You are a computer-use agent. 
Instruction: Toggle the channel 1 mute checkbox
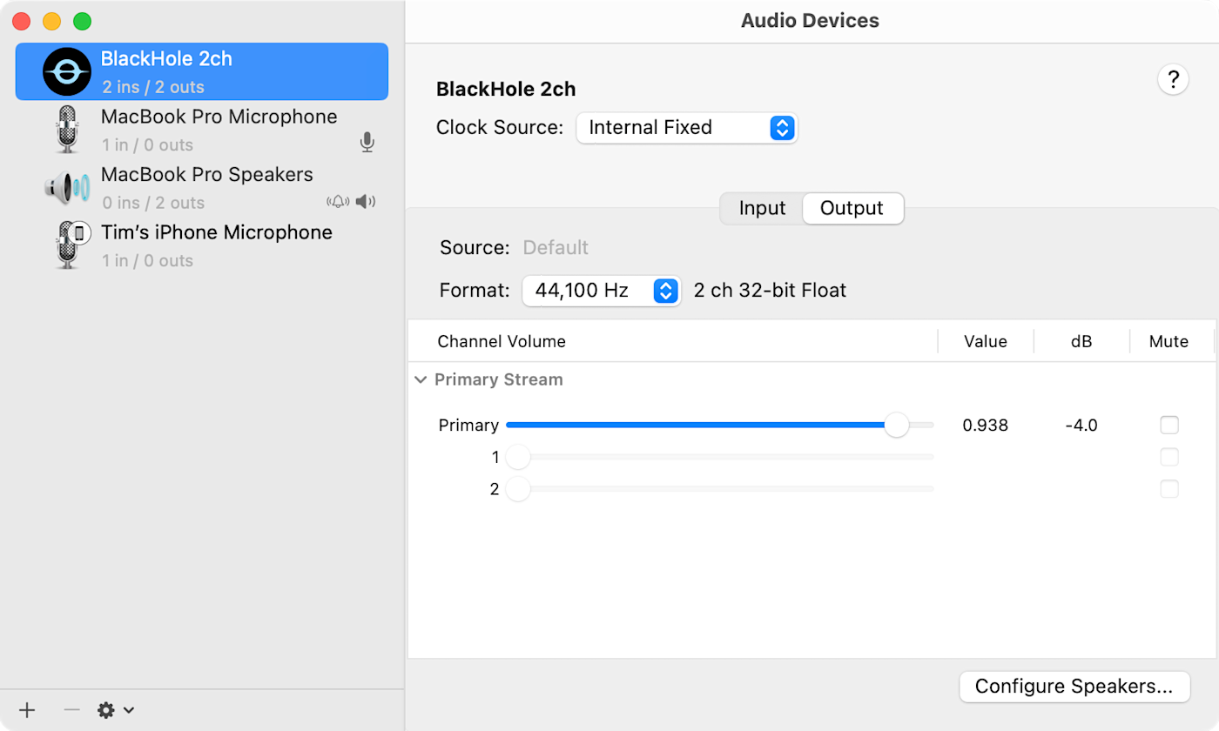pos(1168,457)
